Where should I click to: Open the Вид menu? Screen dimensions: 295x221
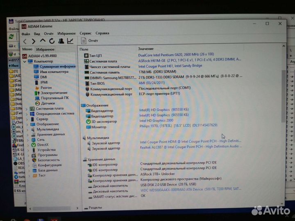37,34
